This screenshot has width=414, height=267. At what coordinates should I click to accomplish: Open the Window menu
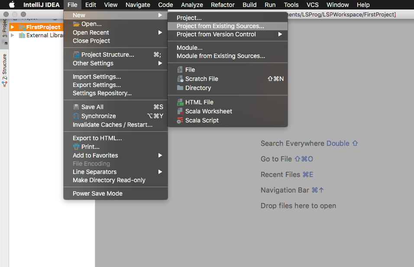(338, 5)
